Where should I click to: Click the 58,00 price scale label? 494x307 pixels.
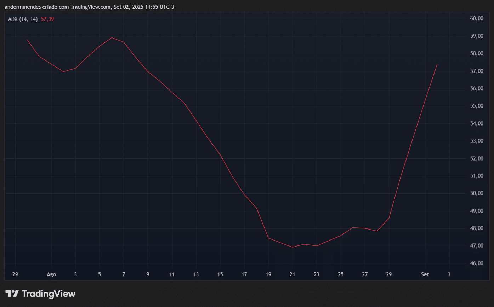click(x=476, y=53)
